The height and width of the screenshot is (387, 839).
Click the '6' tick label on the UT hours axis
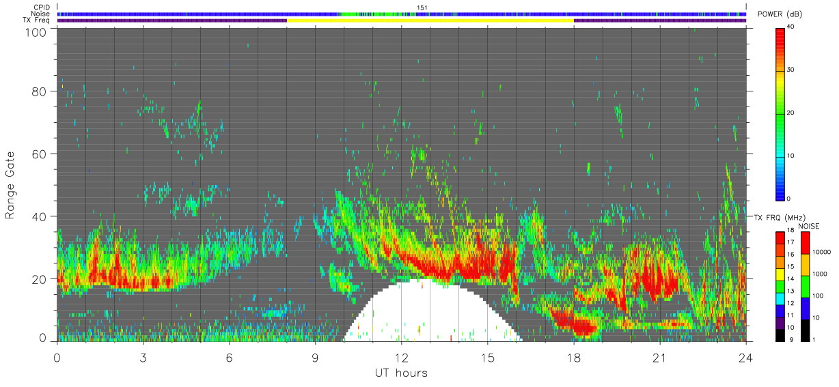230,357
